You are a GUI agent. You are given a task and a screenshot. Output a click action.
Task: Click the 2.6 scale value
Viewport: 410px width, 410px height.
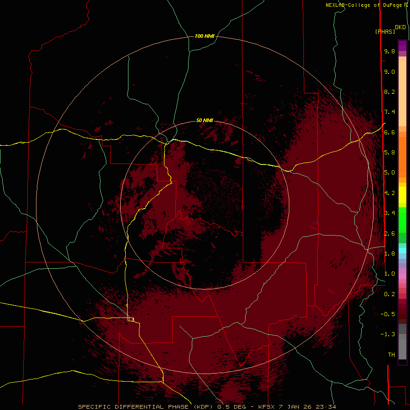(389, 234)
